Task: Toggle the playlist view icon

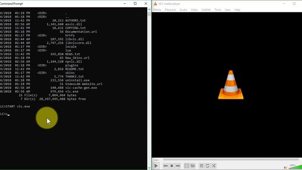Action: [201, 166]
